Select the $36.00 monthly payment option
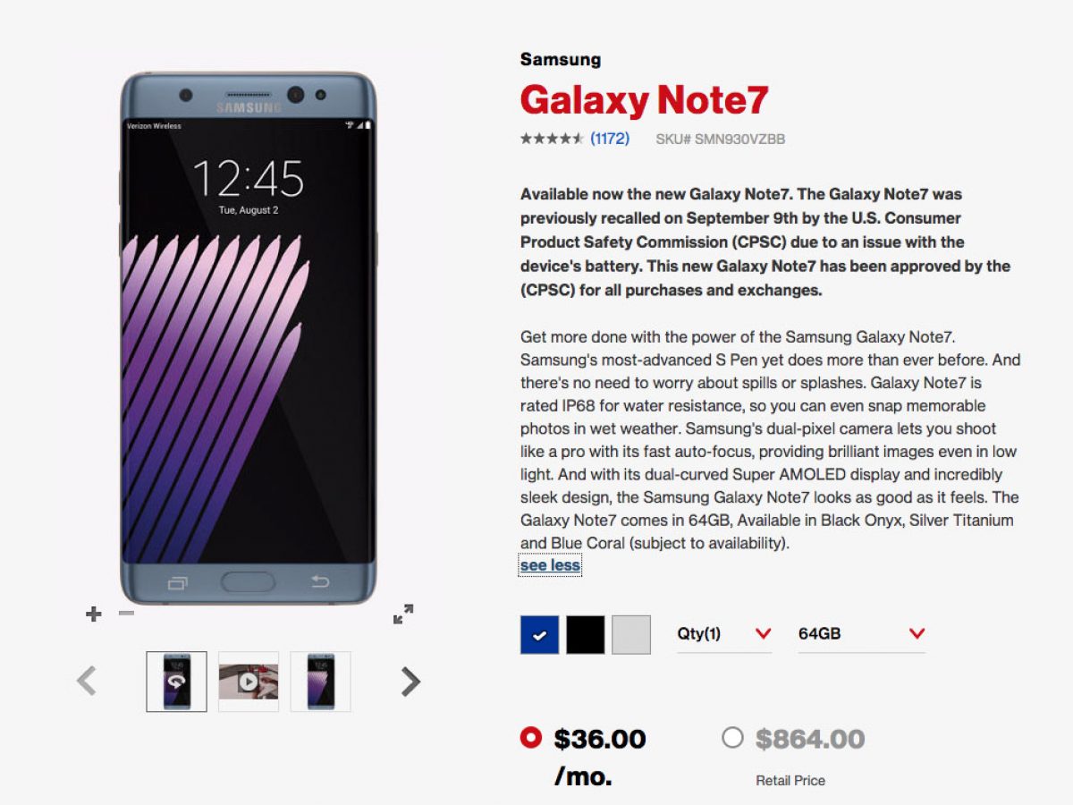Viewport: 1073px width, 805px height. tap(531, 738)
